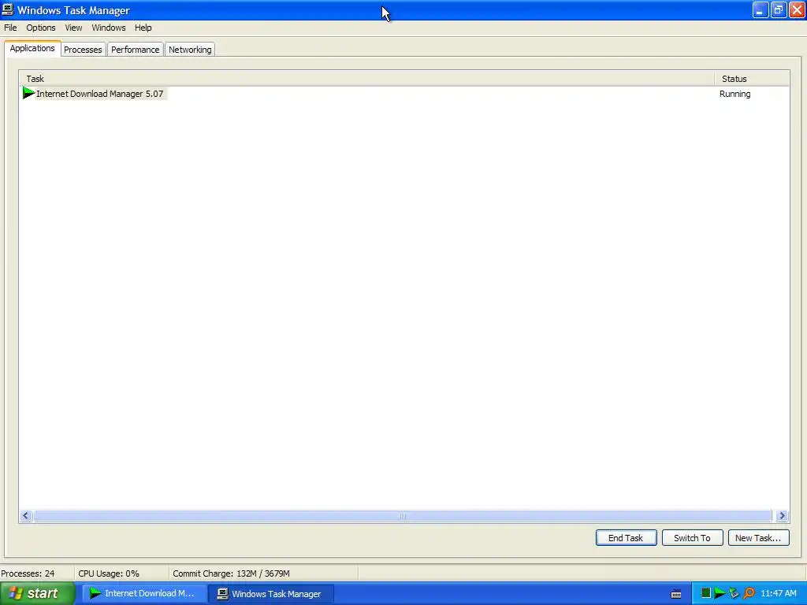807x605 pixels.
Task: Select the Applications tab
Action: (x=32, y=48)
